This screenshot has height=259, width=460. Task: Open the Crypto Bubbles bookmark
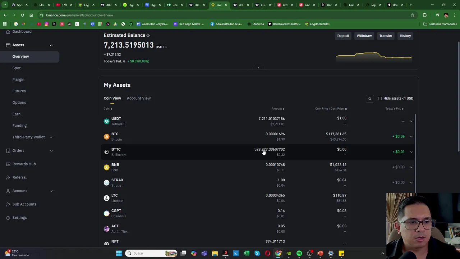[317, 24]
